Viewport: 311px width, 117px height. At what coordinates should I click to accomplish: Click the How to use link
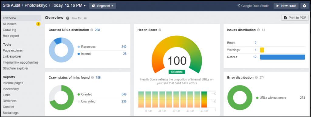pos(79,18)
